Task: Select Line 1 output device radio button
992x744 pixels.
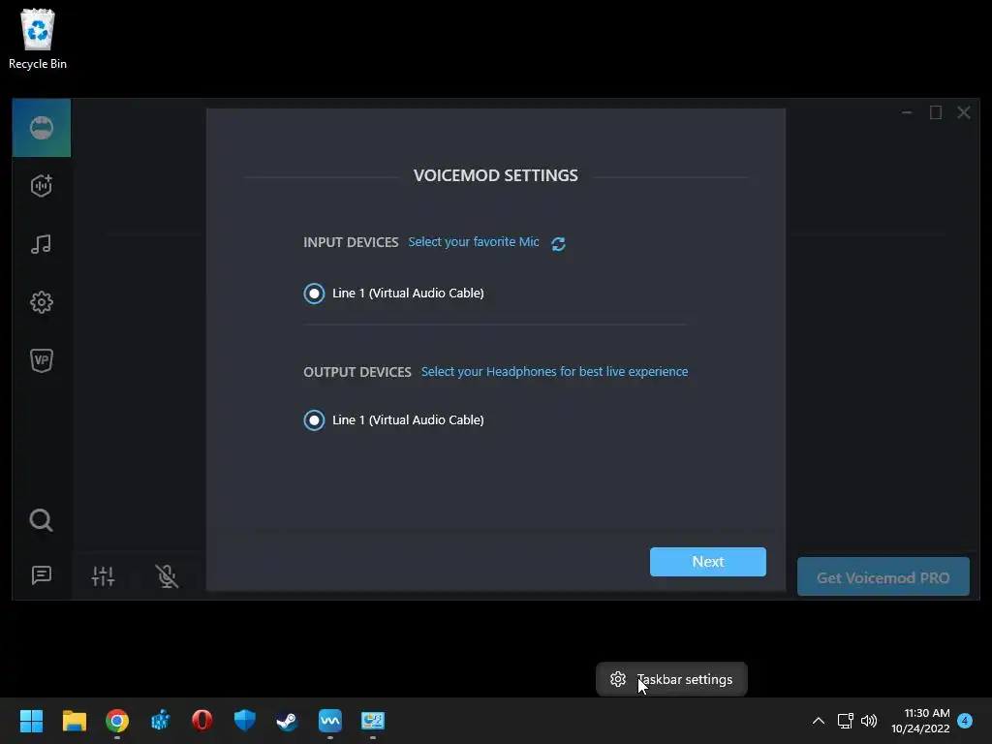Action: coord(314,420)
